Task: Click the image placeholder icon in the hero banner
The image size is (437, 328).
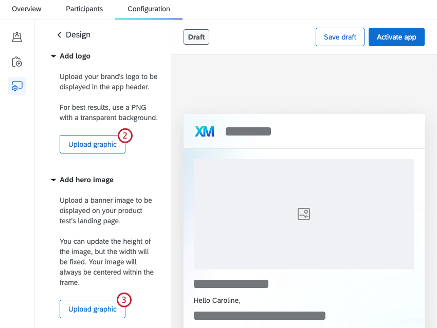Action: click(303, 214)
